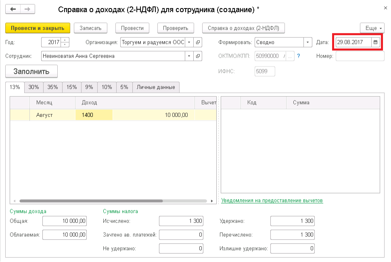Image resolution: width=391 pixels, height=262 pixels.
Task: Click the Код column header
Action: click(263, 103)
